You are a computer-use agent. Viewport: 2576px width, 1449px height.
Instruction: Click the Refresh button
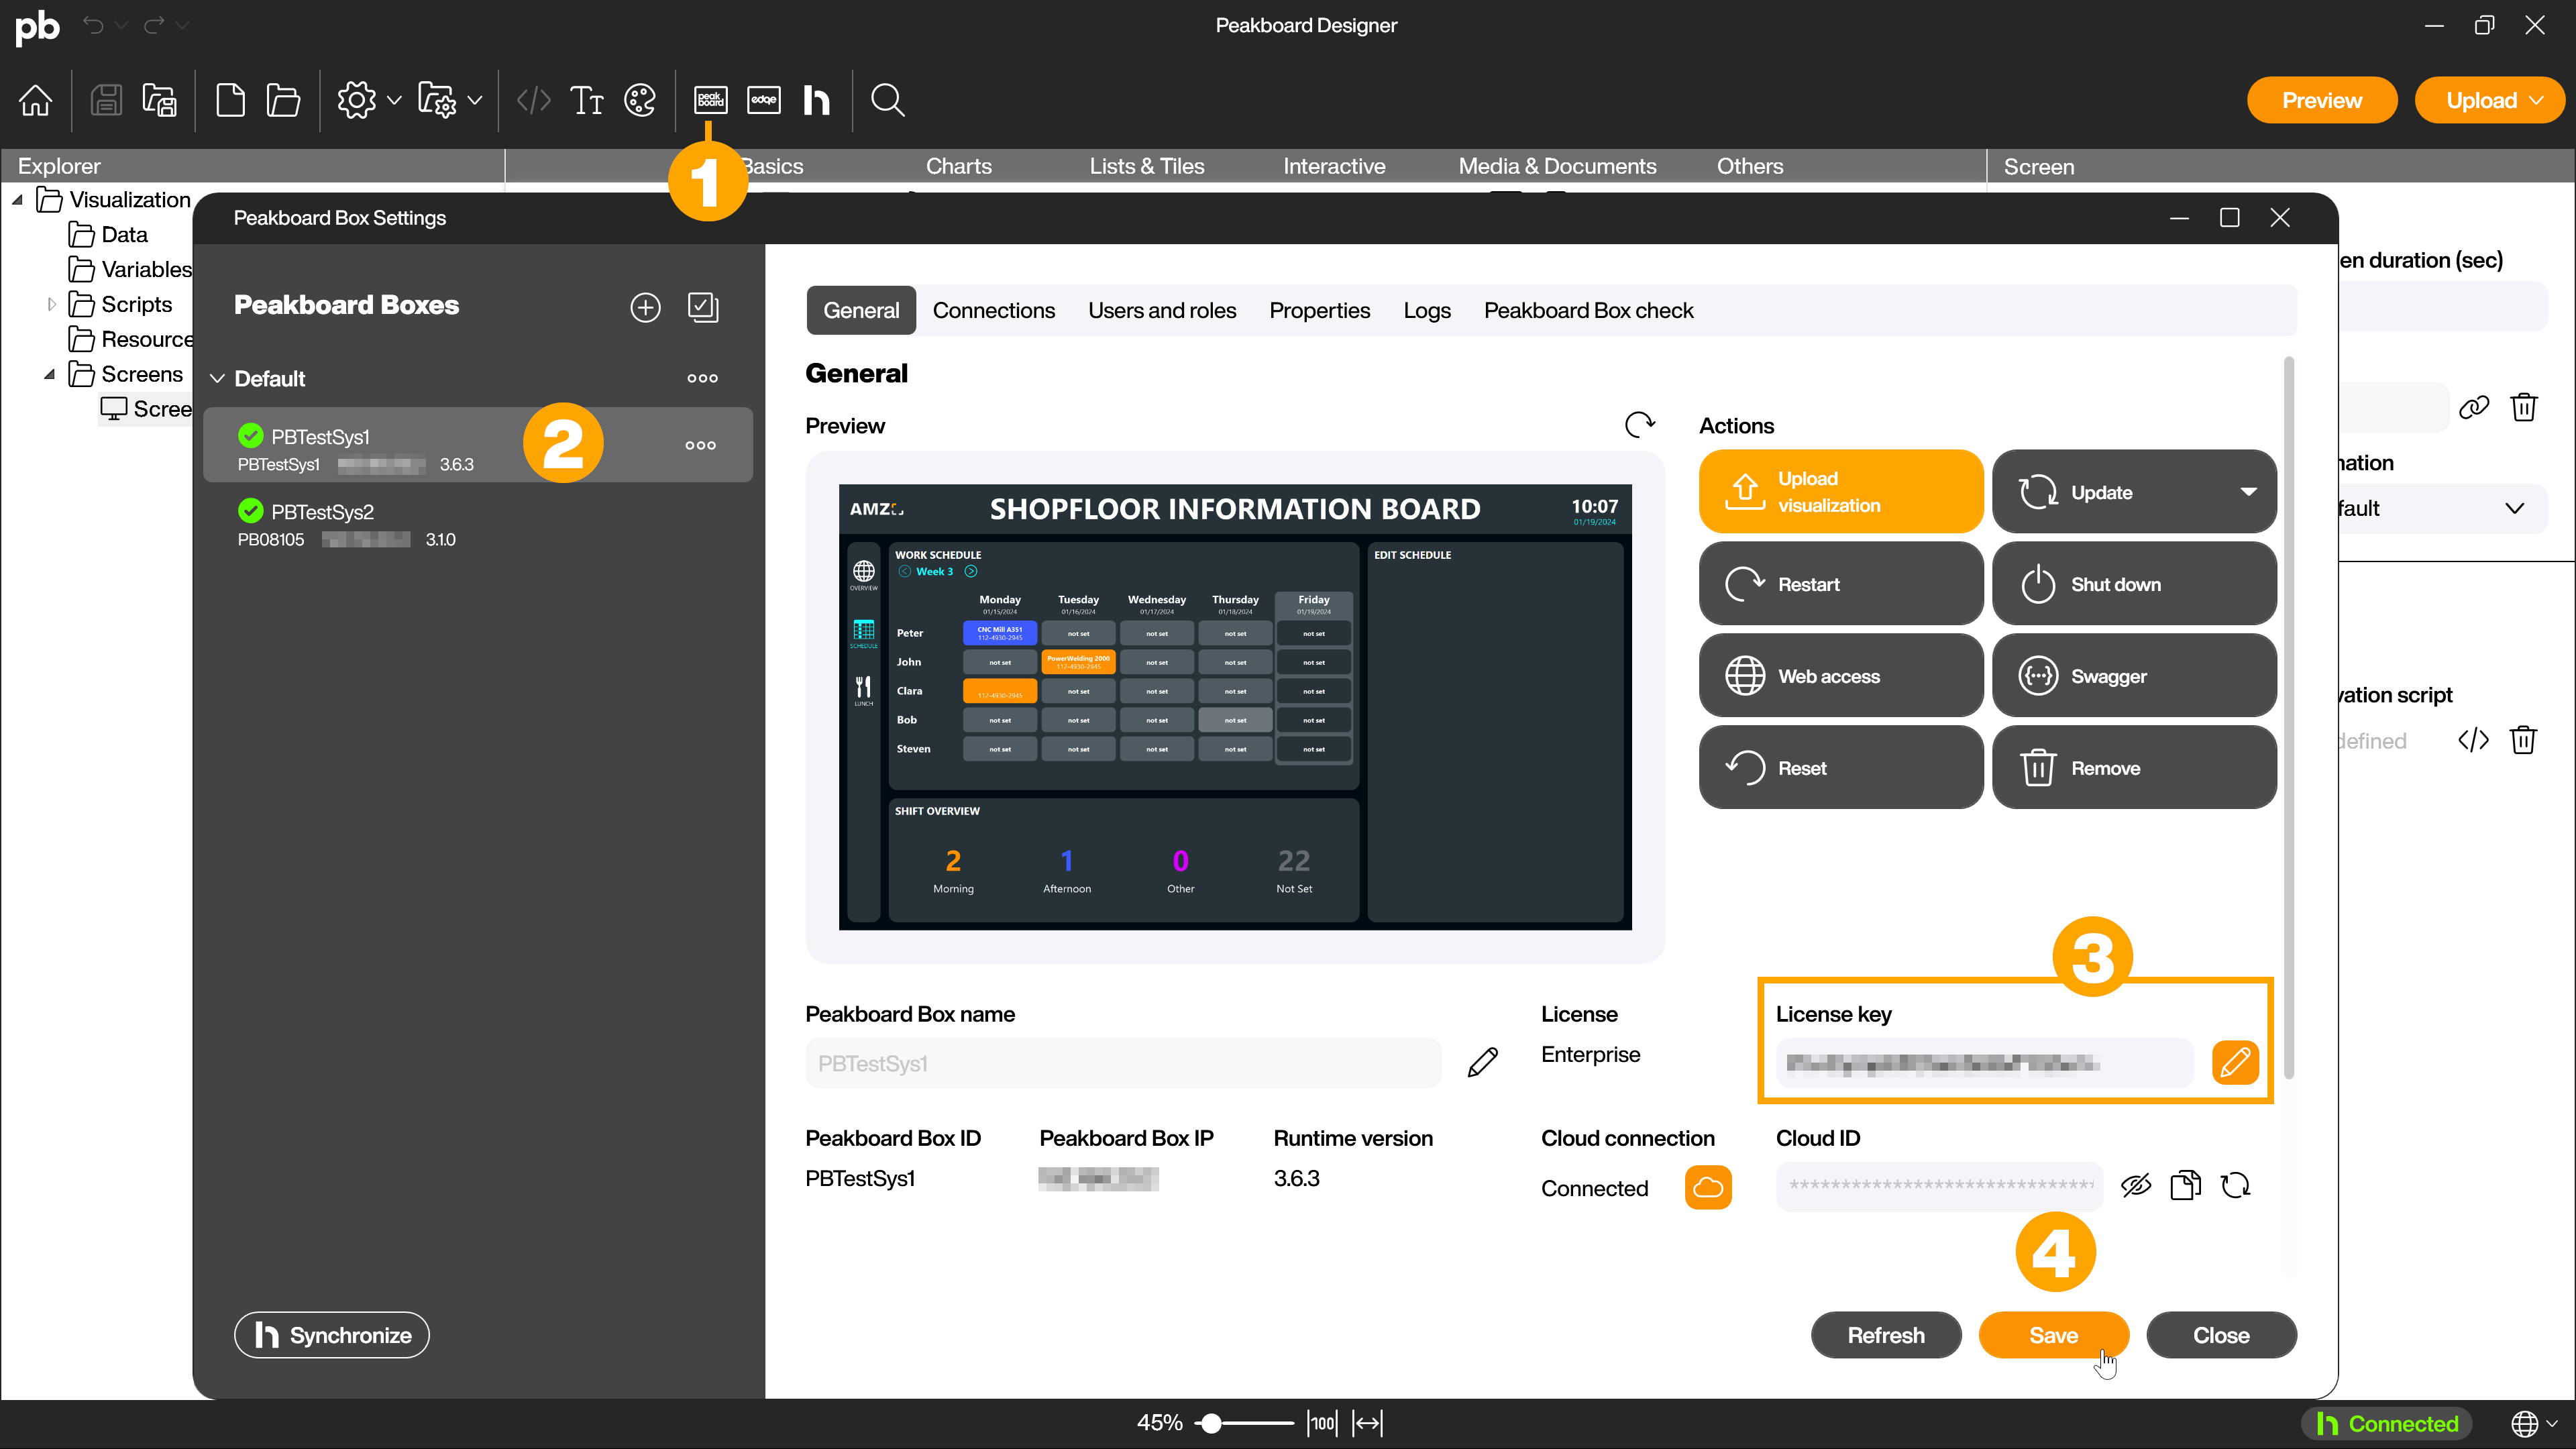(1886, 1334)
